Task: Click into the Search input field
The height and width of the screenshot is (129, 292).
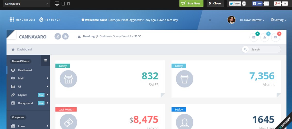Action: click(264, 50)
